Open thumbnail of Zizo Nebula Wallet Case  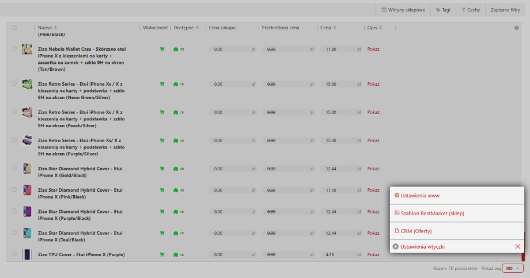27,49
